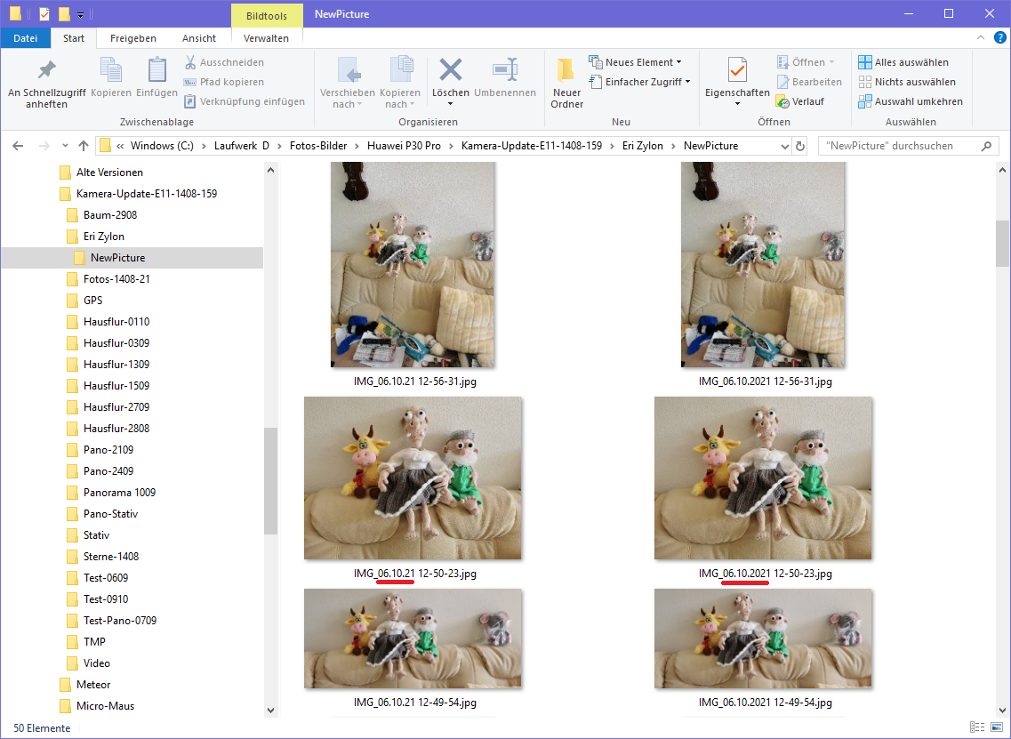Click the Kopieren clipboard icon
Image resolution: width=1011 pixels, height=739 pixels.
(x=111, y=69)
